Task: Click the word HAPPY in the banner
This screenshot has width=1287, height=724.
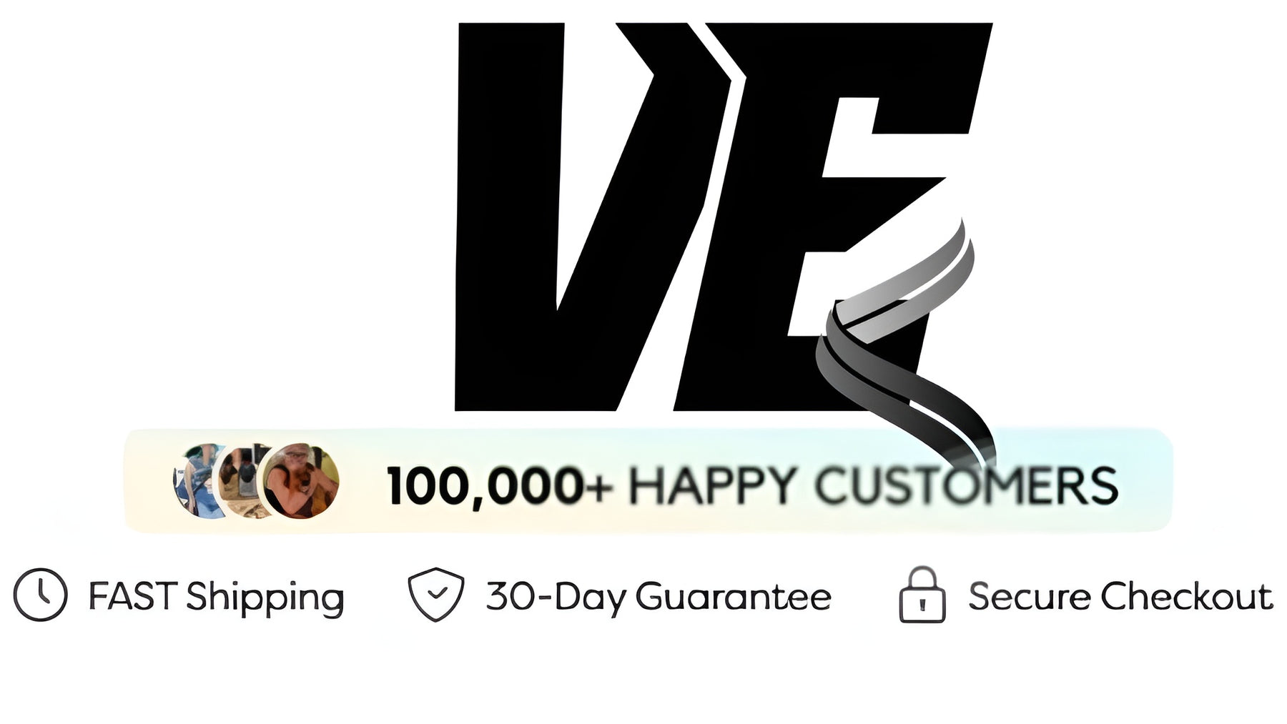Action: 712,485
